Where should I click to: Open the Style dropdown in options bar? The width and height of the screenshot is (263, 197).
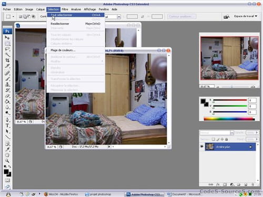pyautogui.click(x=119, y=17)
